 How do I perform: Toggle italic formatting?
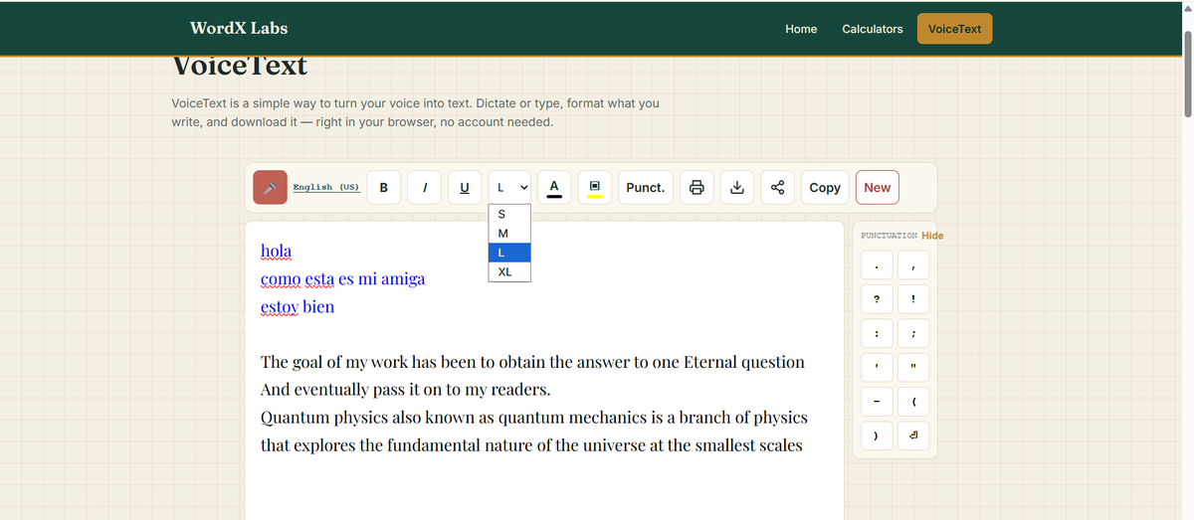tap(425, 187)
